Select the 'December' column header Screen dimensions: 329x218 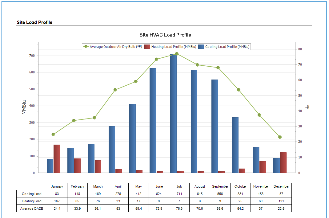point(281,186)
